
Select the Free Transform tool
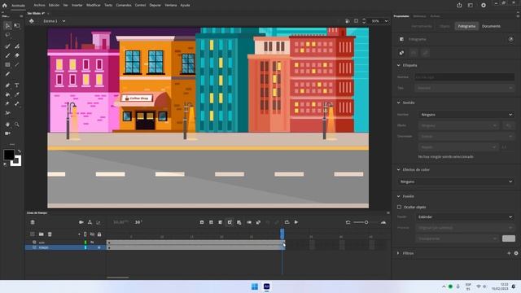17,25
